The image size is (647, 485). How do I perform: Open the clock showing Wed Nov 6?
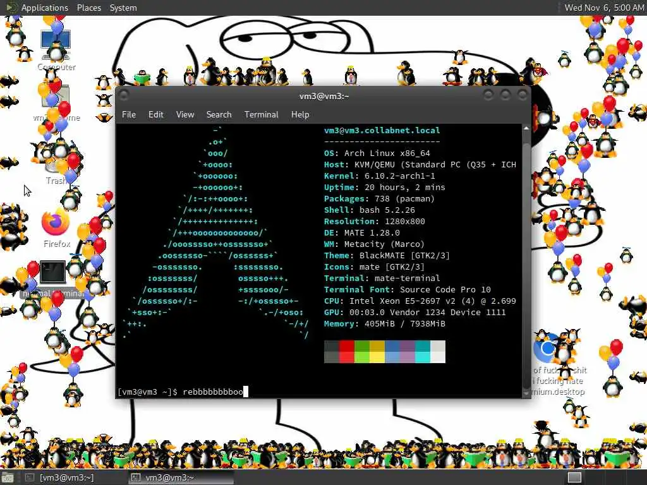[x=603, y=8]
